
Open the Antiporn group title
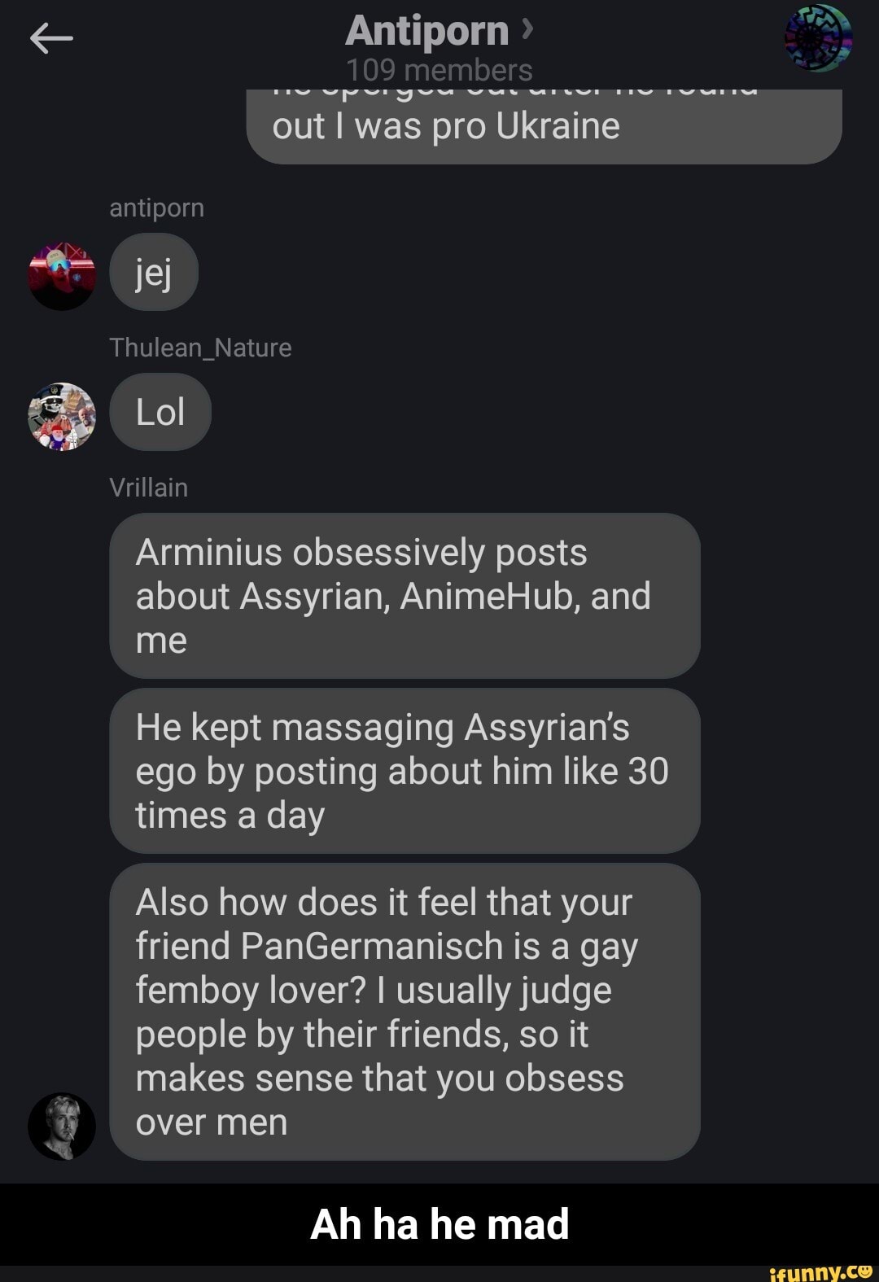coord(427,31)
